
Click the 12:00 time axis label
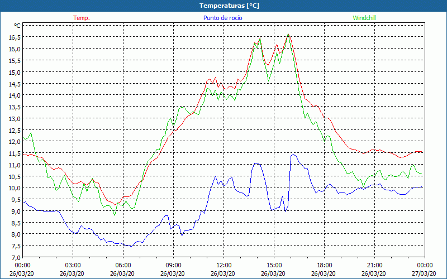[224, 266]
